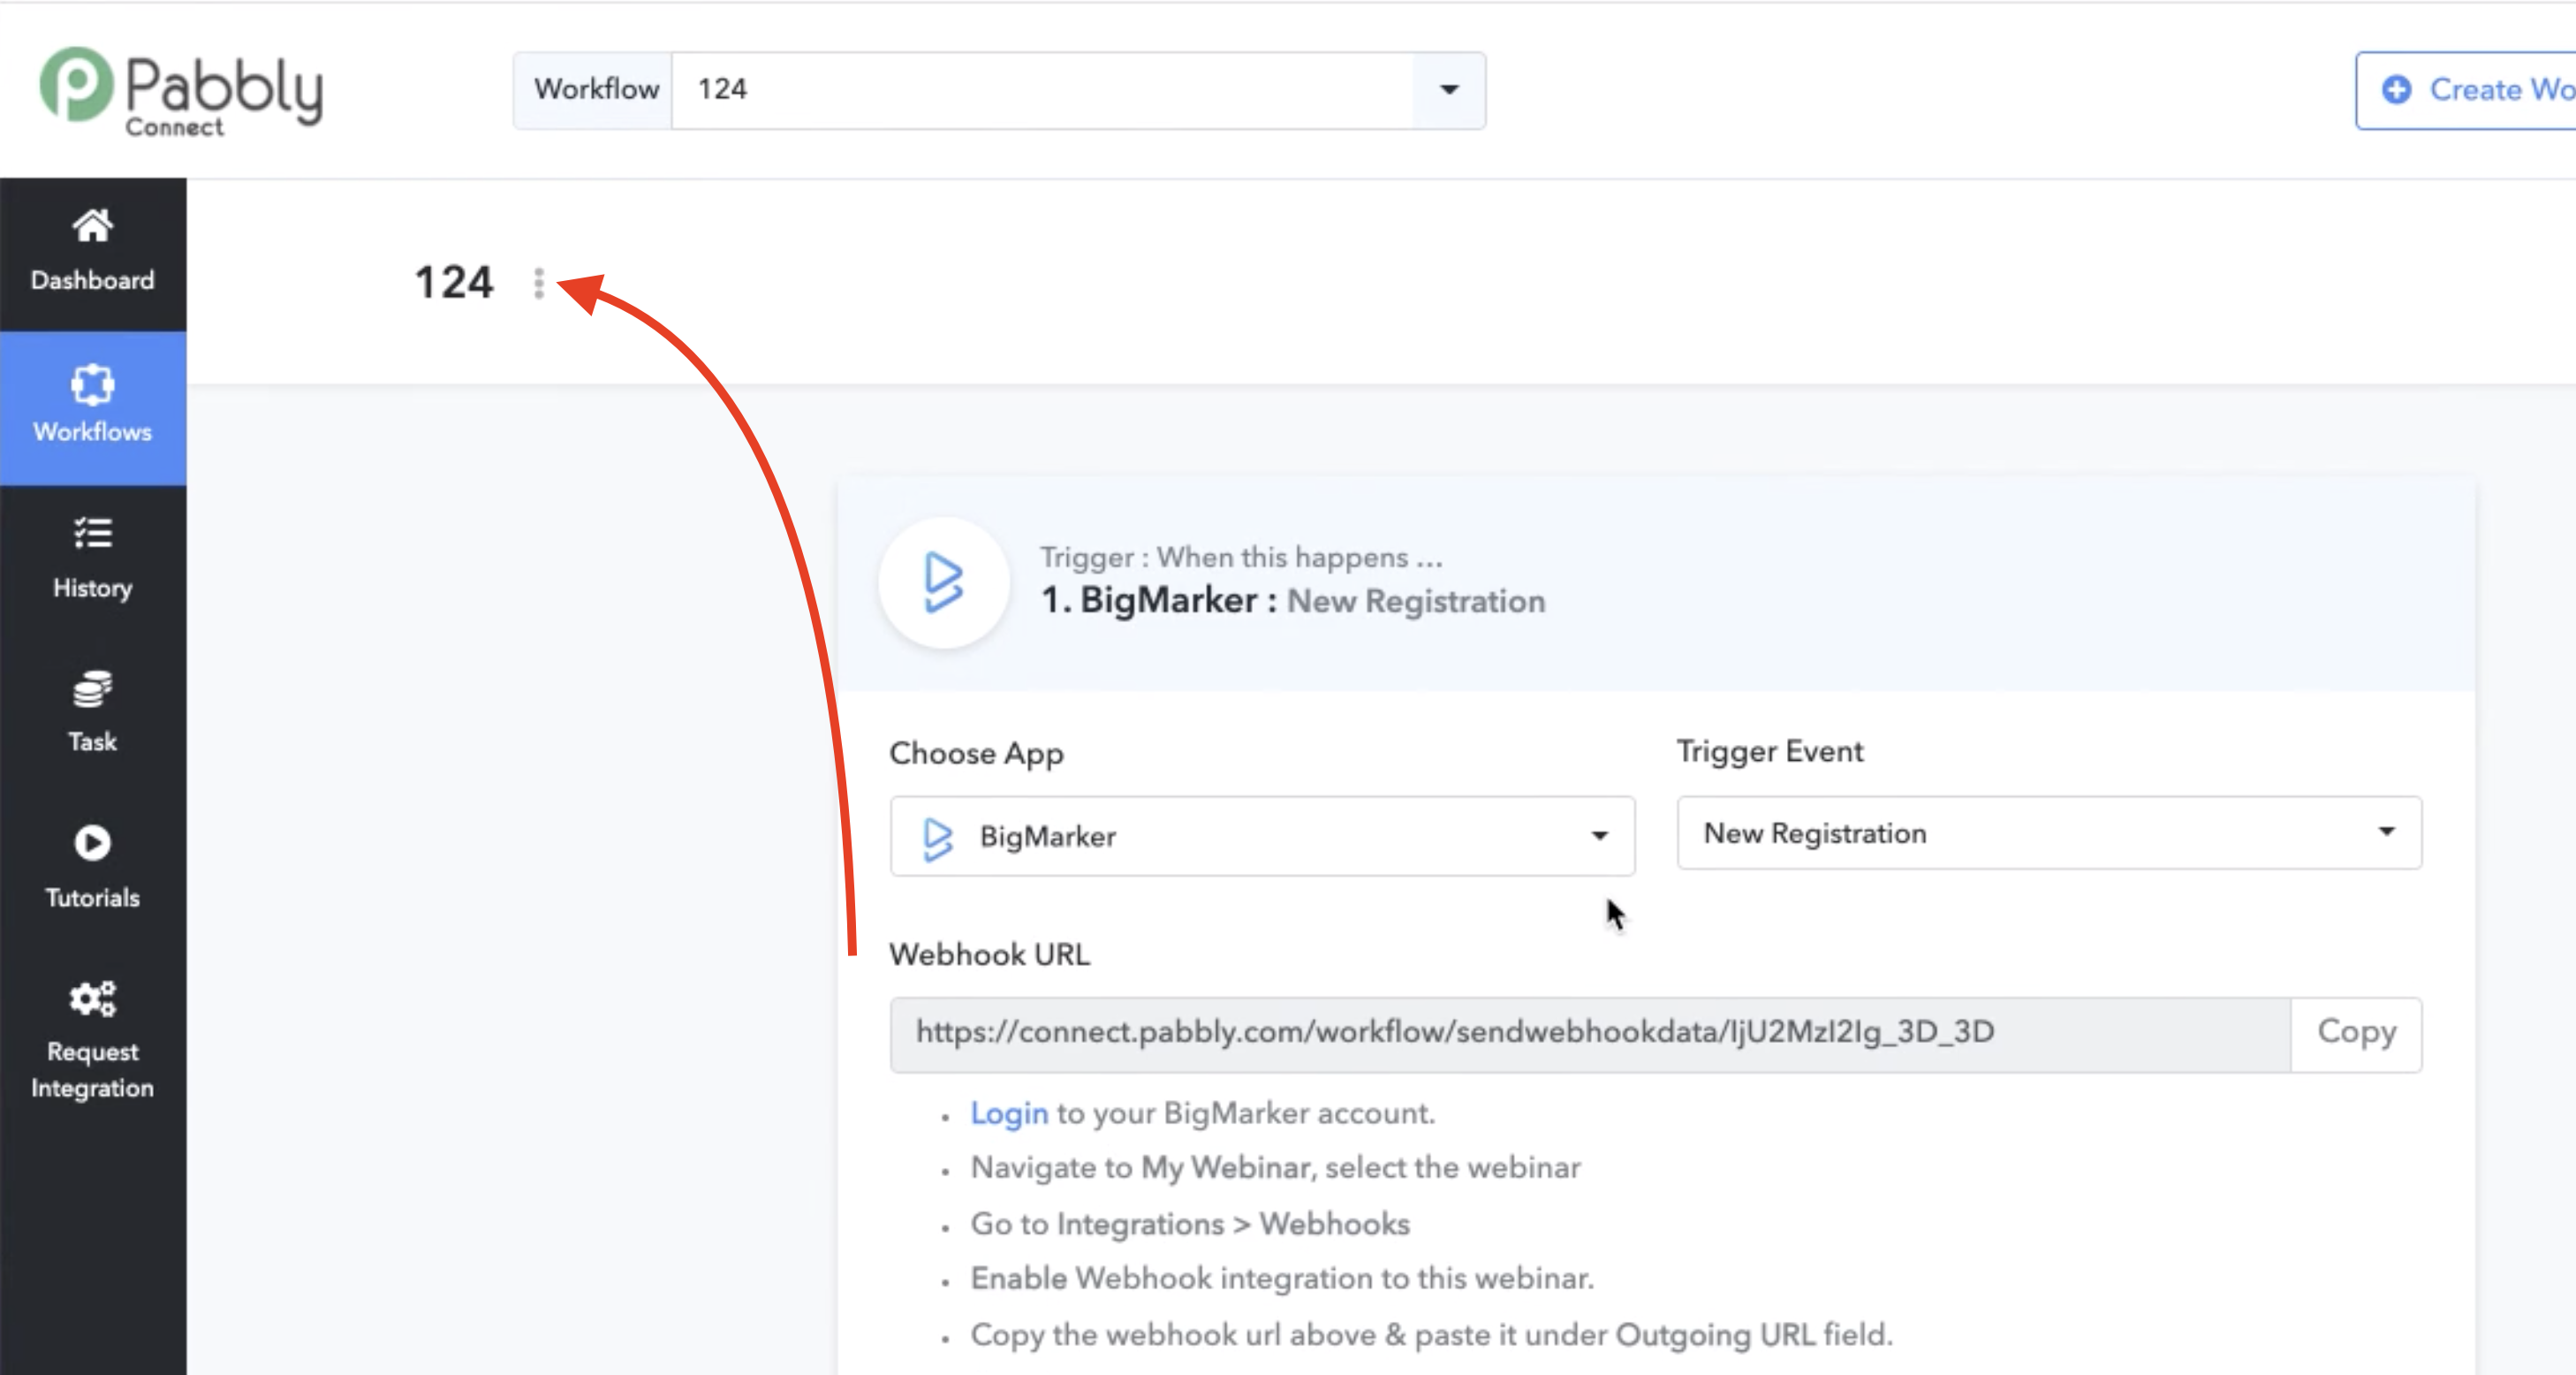Click the plus icon on Create Workflow
The image size is (2576, 1375).
coord(2396,90)
